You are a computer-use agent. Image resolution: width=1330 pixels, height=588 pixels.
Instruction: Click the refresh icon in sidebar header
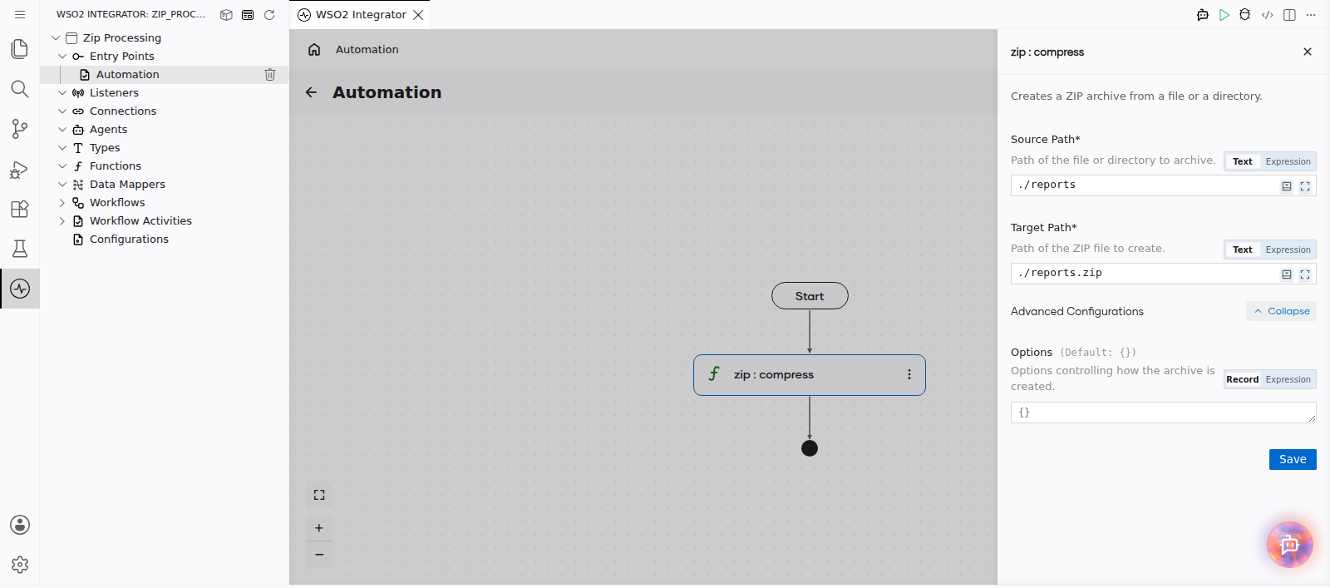[269, 15]
